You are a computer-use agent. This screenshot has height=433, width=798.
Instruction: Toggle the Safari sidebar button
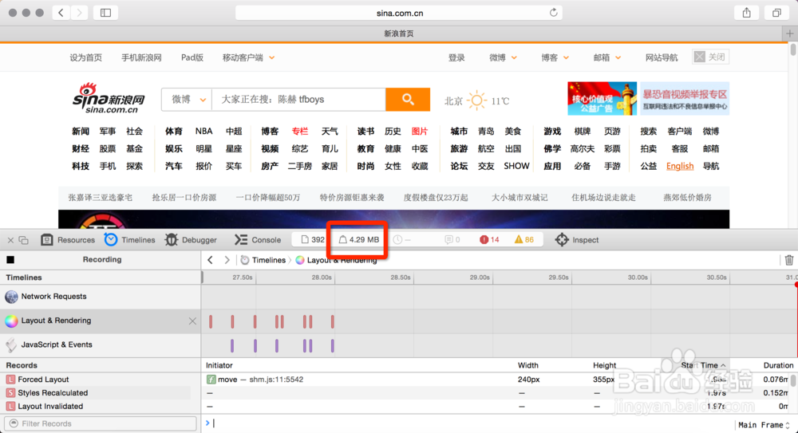pyautogui.click(x=106, y=13)
